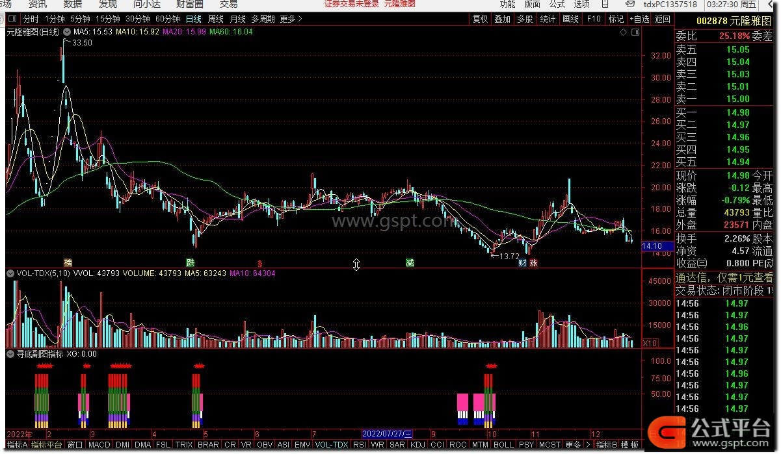Switch to the MACD indicator tab

pyautogui.click(x=99, y=445)
